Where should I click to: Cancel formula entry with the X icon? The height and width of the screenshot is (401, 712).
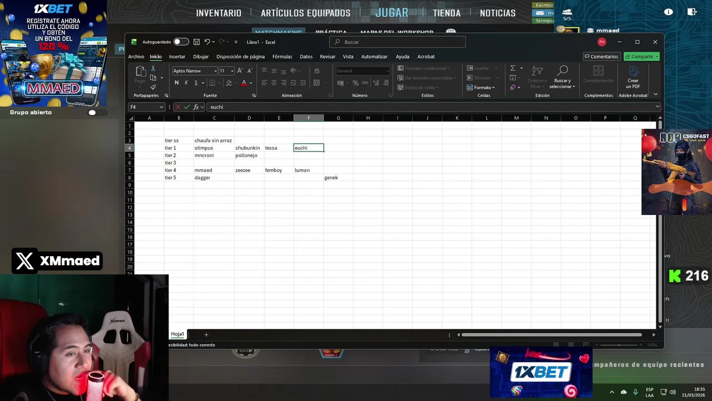coord(177,107)
